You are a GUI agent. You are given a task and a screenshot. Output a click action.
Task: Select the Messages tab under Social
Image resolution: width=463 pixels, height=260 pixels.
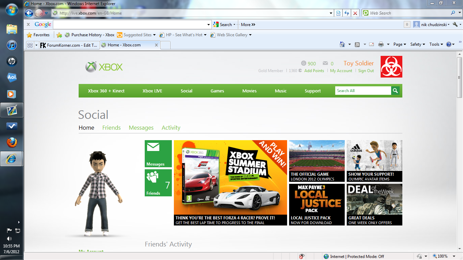pyautogui.click(x=141, y=128)
